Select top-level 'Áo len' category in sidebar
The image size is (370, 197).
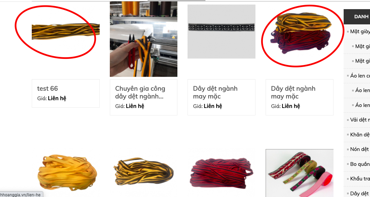[360, 76]
